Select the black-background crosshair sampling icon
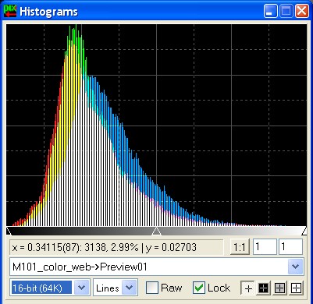The image size is (313, 304). pyautogui.click(x=264, y=288)
